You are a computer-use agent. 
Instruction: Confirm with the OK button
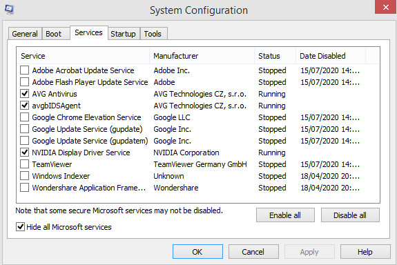click(x=197, y=252)
